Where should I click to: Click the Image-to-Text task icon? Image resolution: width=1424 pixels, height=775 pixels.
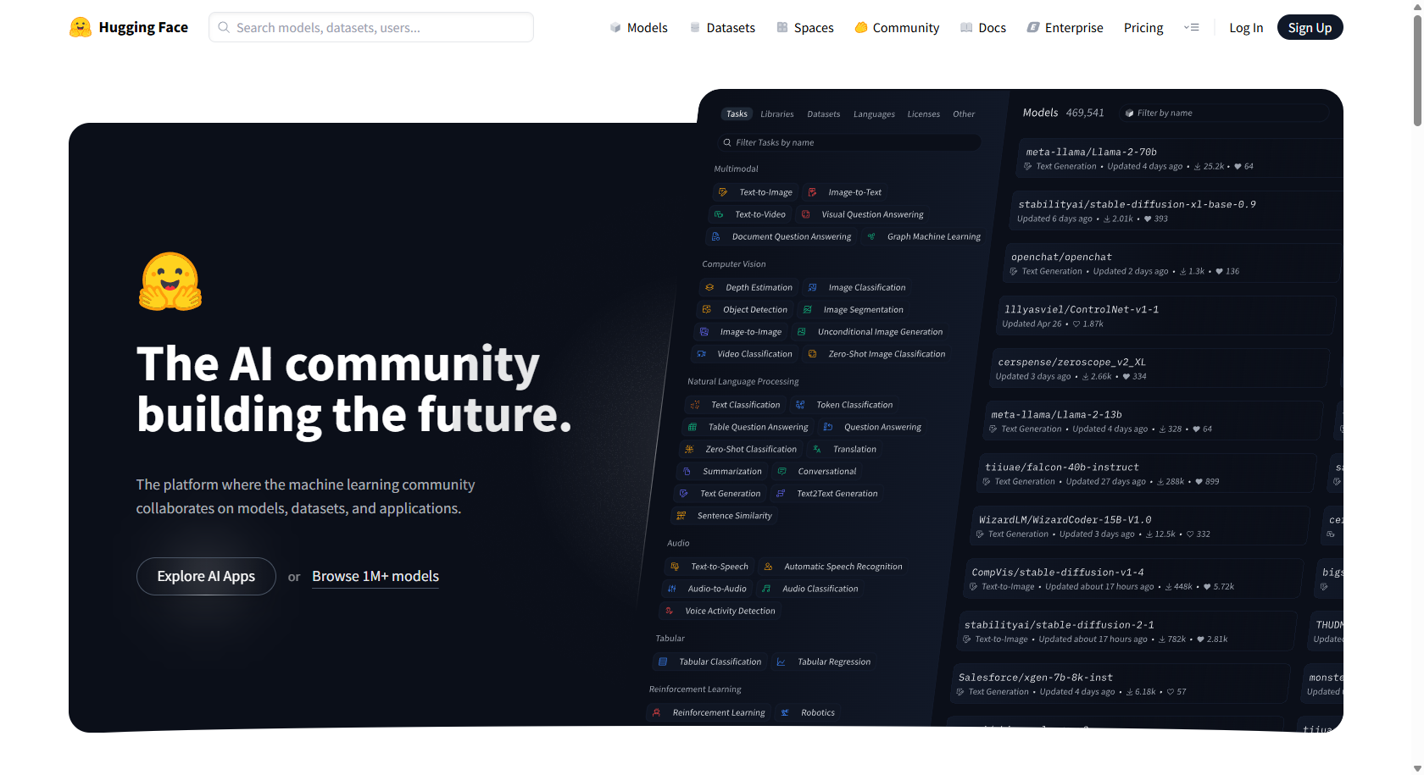pyautogui.click(x=812, y=192)
